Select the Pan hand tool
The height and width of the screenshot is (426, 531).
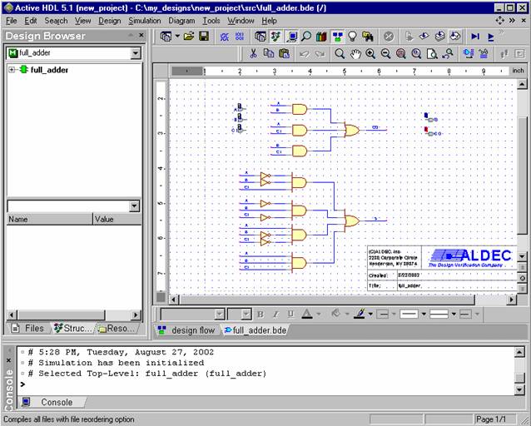click(355, 53)
